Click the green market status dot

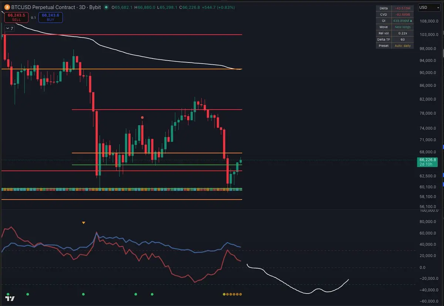click(x=107, y=7)
